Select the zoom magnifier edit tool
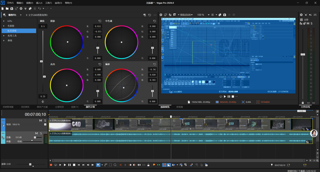 (115, 165)
